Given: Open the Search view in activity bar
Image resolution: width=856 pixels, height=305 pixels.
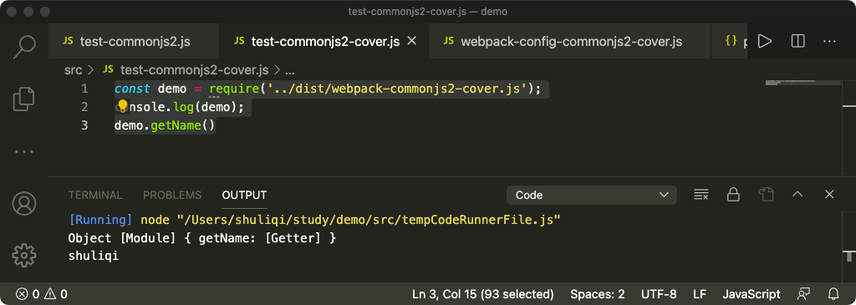Looking at the screenshot, I should [x=24, y=47].
